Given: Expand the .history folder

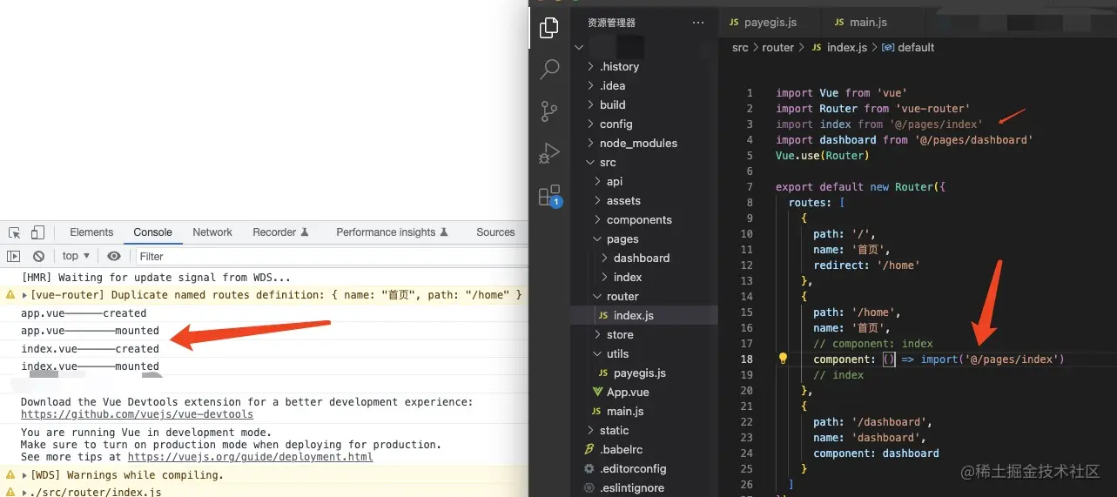Looking at the screenshot, I should (644, 66).
